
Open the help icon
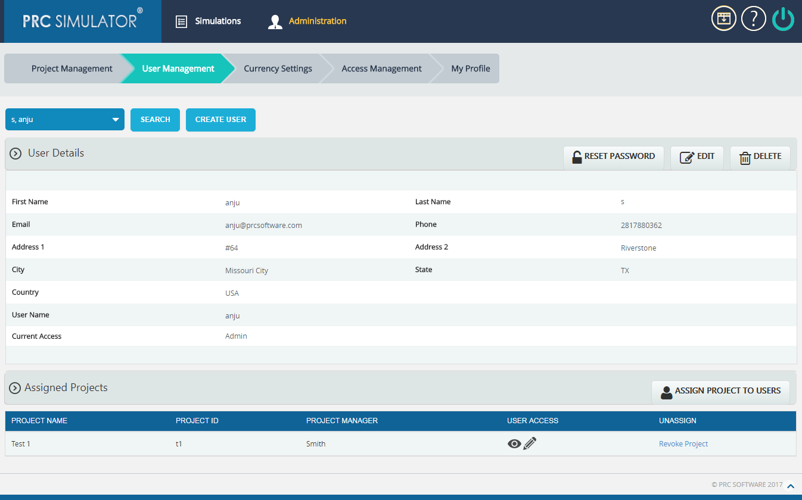753,18
